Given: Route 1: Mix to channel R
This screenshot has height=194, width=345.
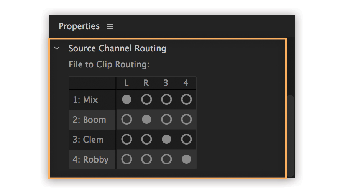Looking at the screenshot, I should click(146, 100).
